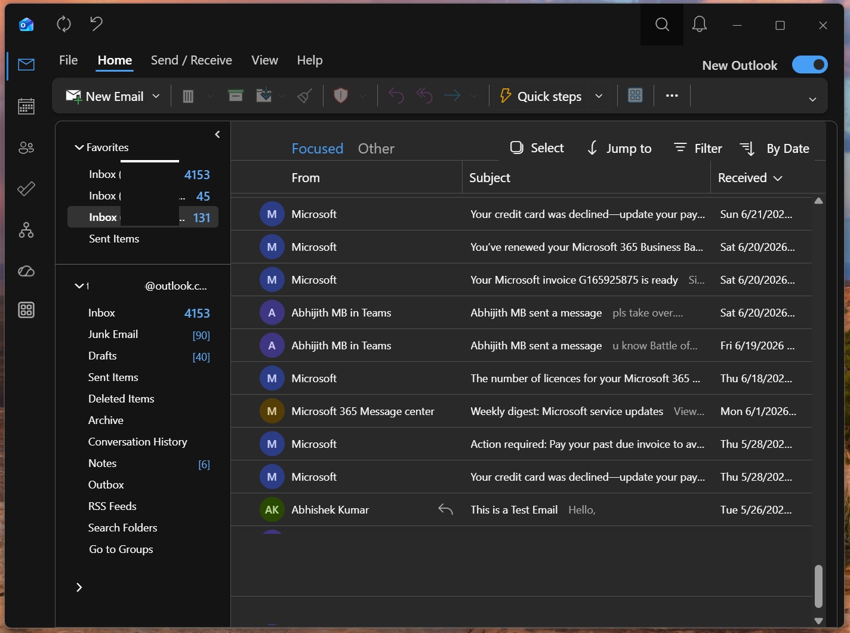Image resolution: width=850 pixels, height=633 pixels.
Task: Open the view settings grid icon in ribbon
Action: [x=636, y=96]
